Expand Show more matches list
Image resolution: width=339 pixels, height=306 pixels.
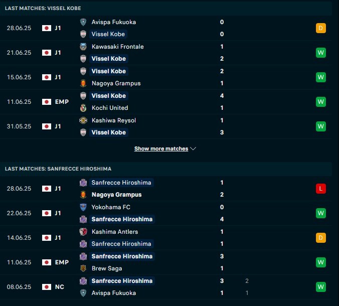click(x=161, y=149)
